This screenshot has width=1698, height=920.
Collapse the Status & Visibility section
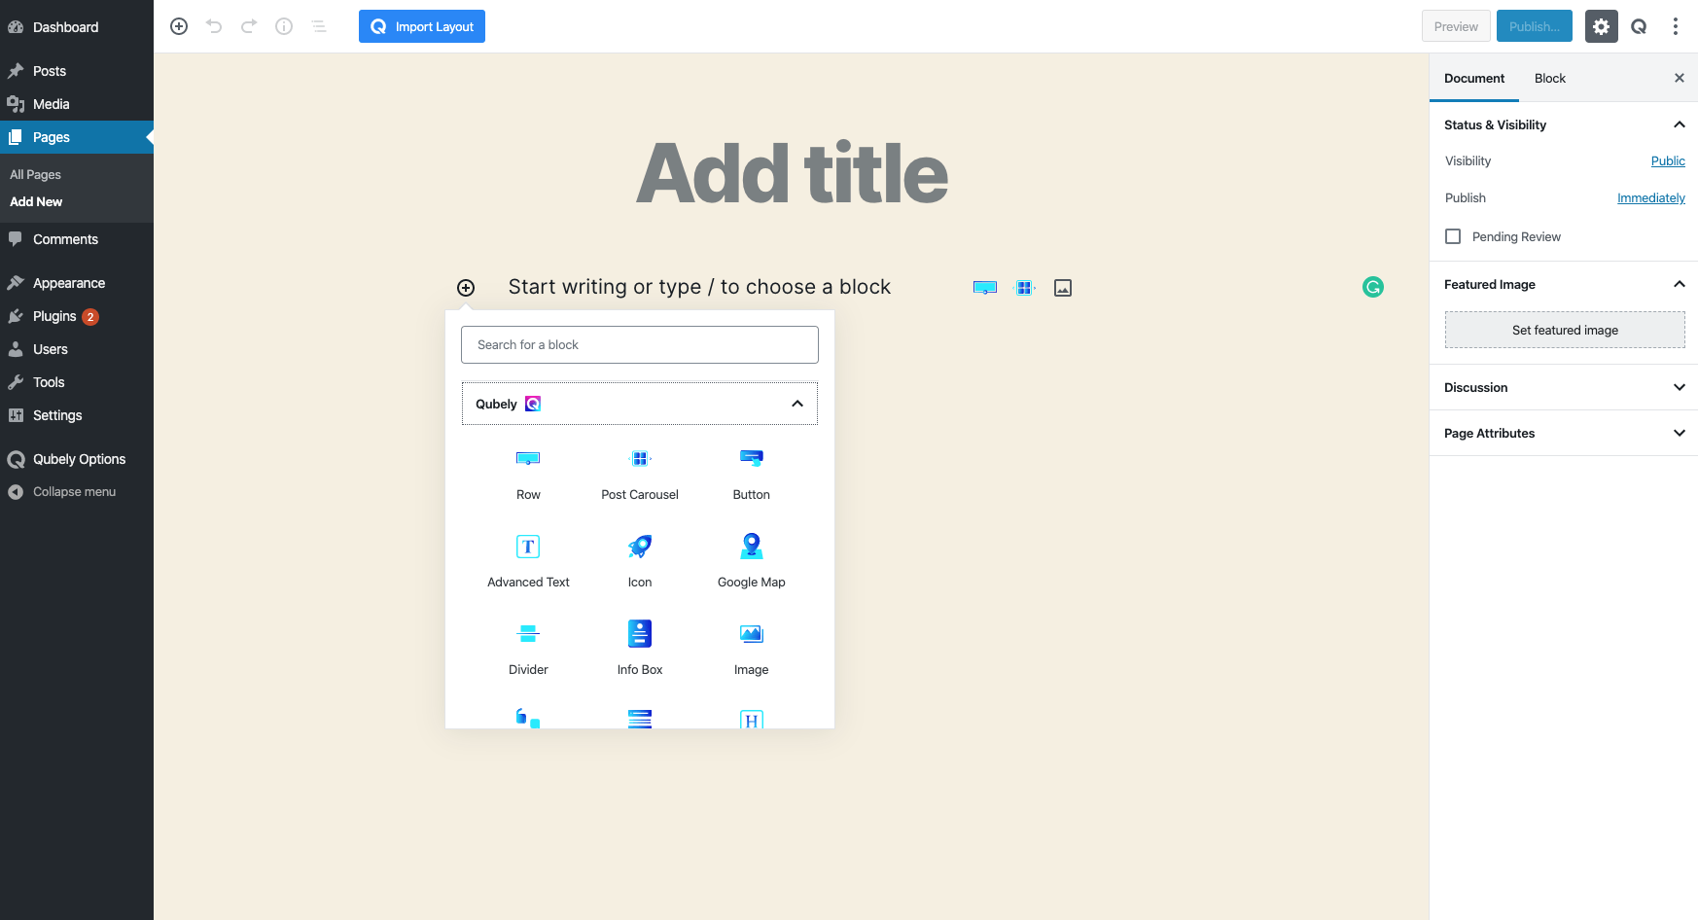point(1678,124)
